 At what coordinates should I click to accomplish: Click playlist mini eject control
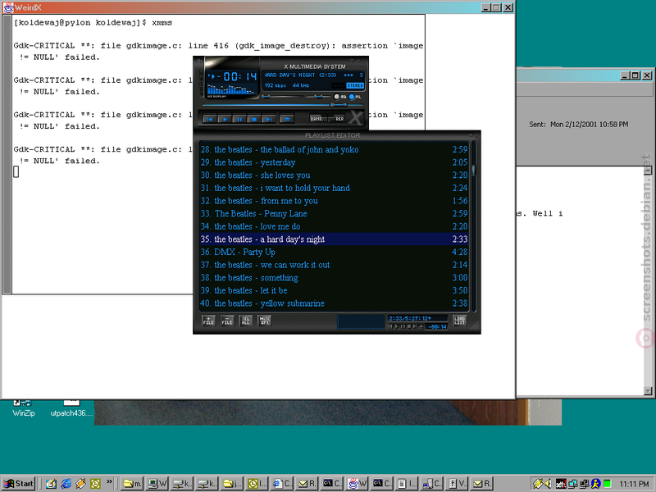coord(421,326)
